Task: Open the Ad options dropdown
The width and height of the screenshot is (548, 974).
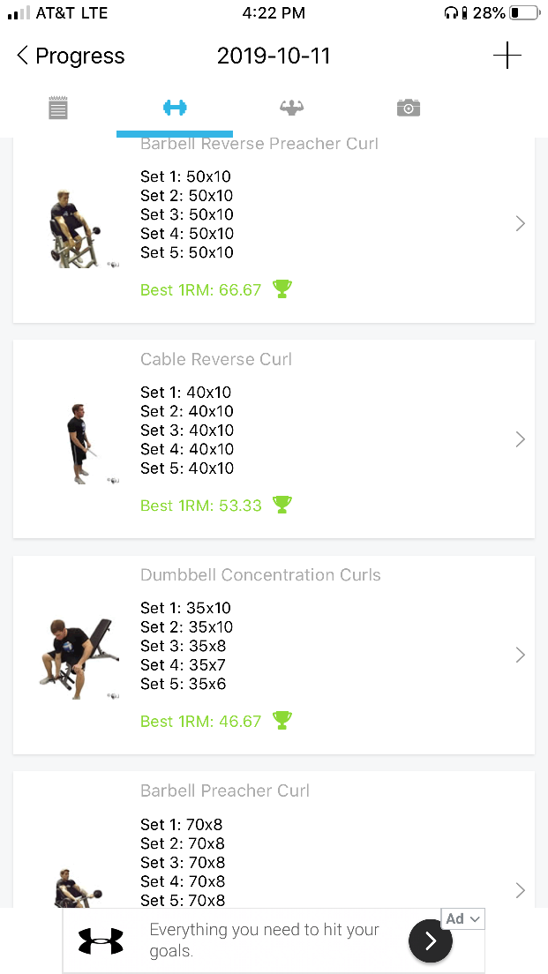Action: (463, 919)
